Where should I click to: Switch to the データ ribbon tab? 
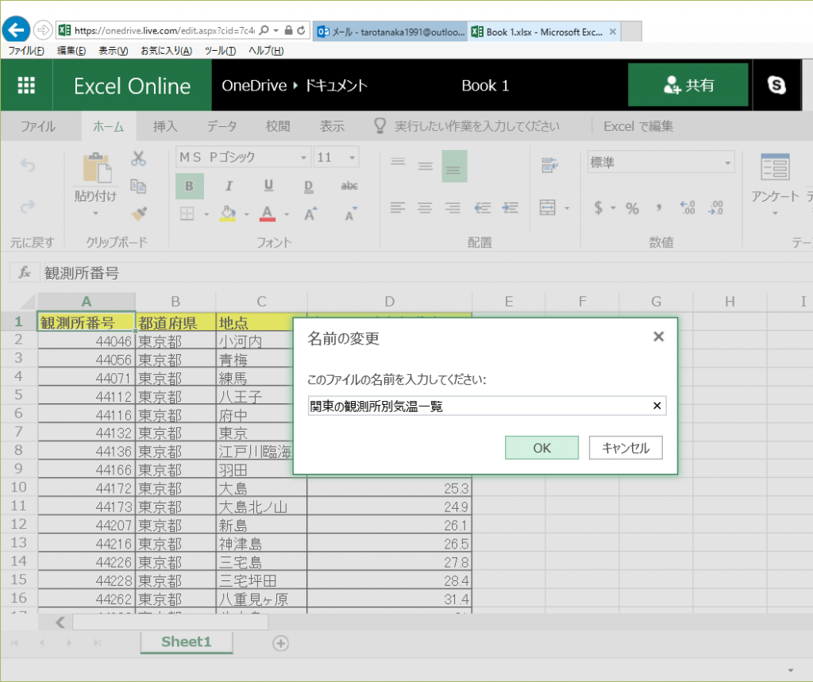(222, 126)
